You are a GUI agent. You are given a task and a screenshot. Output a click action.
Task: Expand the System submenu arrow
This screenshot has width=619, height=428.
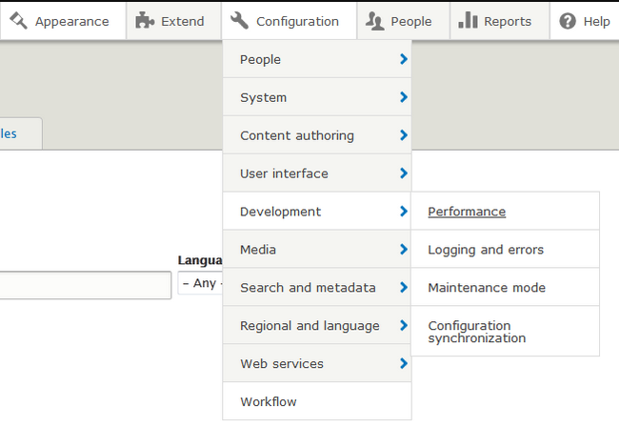tap(404, 97)
